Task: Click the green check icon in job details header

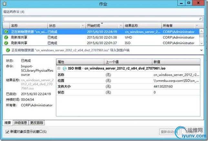Action: pos(8,50)
